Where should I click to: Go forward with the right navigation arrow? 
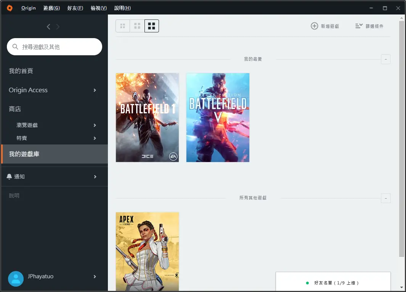[58, 27]
